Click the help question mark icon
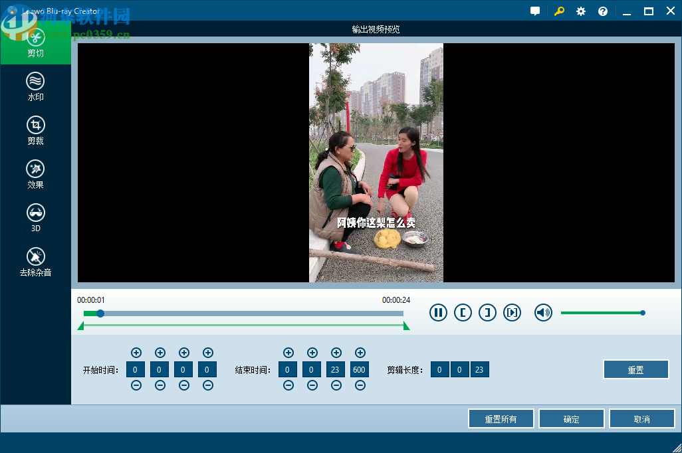The height and width of the screenshot is (453, 682). coord(602,11)
